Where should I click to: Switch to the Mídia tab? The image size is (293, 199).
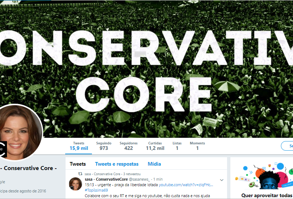click(154, 164)
